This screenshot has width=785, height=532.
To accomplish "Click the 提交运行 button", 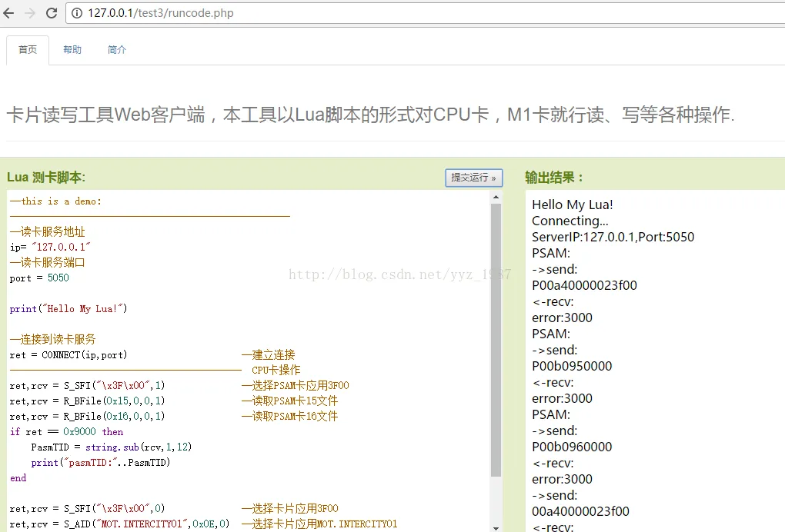I will click(x=473, y=178).
